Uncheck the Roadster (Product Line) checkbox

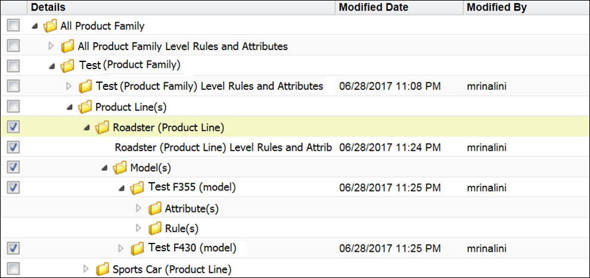(14, 127)
